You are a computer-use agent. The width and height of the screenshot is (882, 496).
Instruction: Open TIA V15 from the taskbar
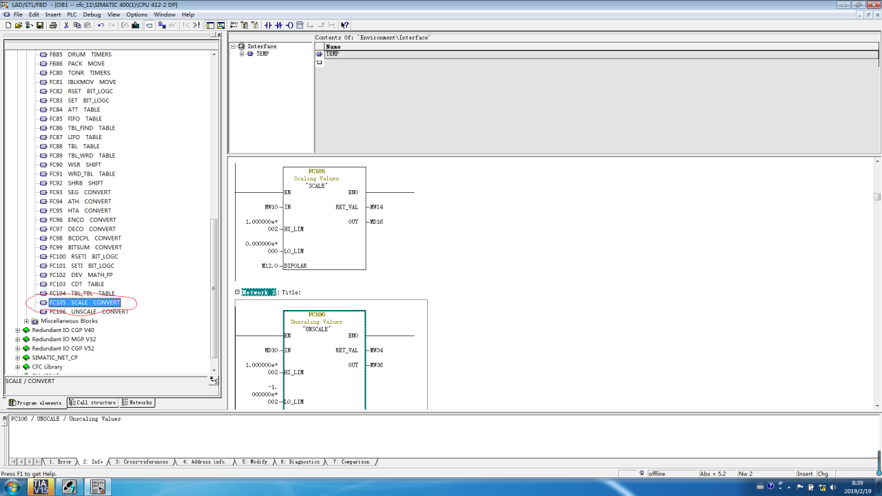click(41, 487)
